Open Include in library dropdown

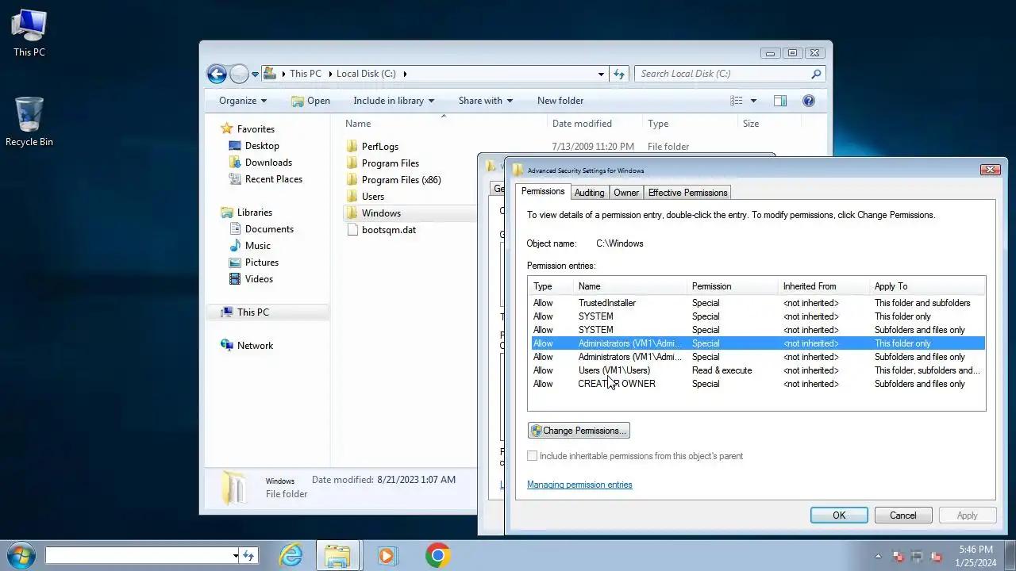394,101
